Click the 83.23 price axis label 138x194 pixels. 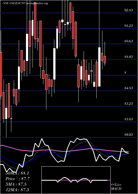(x=129, y=104)
